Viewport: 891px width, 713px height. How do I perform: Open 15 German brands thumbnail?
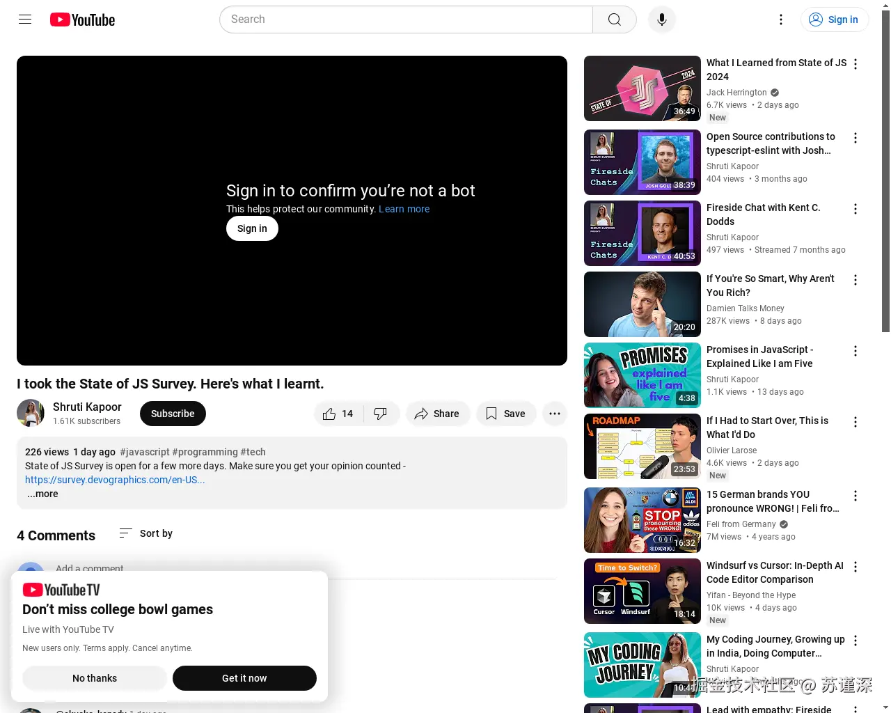(x=642, y=520)
